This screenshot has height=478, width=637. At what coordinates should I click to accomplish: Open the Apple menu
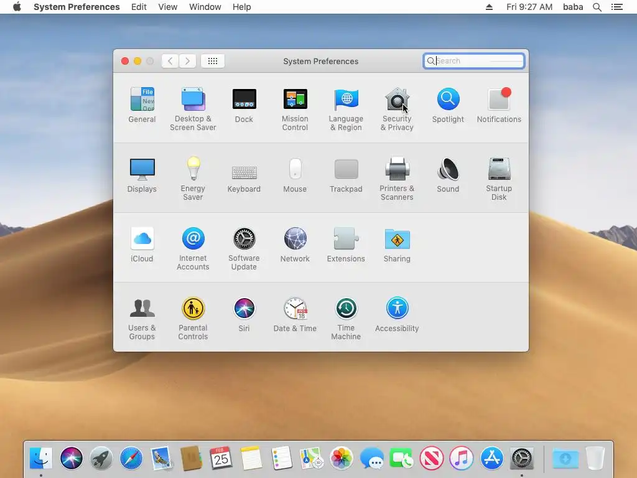pyautogui.click(x=17, y=7)
